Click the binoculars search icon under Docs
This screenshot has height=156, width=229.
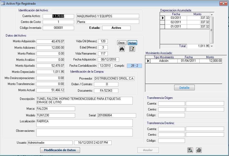coord(122,49)
